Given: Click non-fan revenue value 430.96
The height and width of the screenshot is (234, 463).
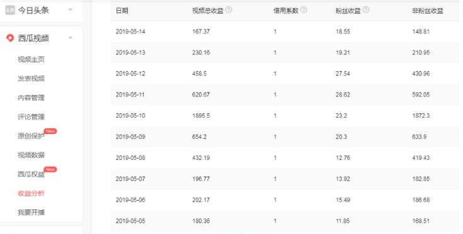Looking at the screenshot, I should (421, 74).
